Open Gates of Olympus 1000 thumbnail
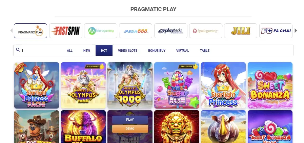Image resolution: width=304 pixels, height=143 pixels. tap(130, 85)
